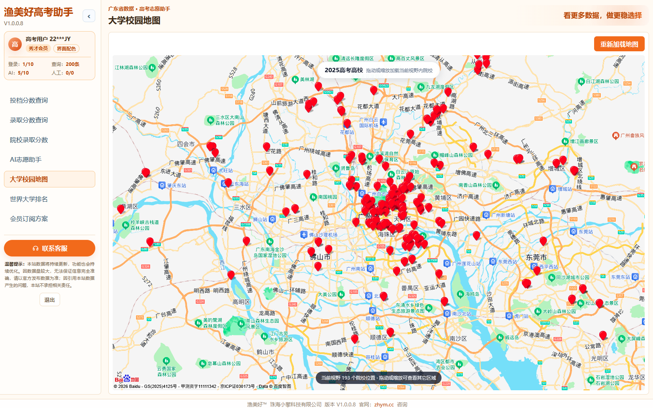The width and height of the screenshot is (653, 408).
Task: Click the Baidu map logo
Action: [x=127, y=378]
